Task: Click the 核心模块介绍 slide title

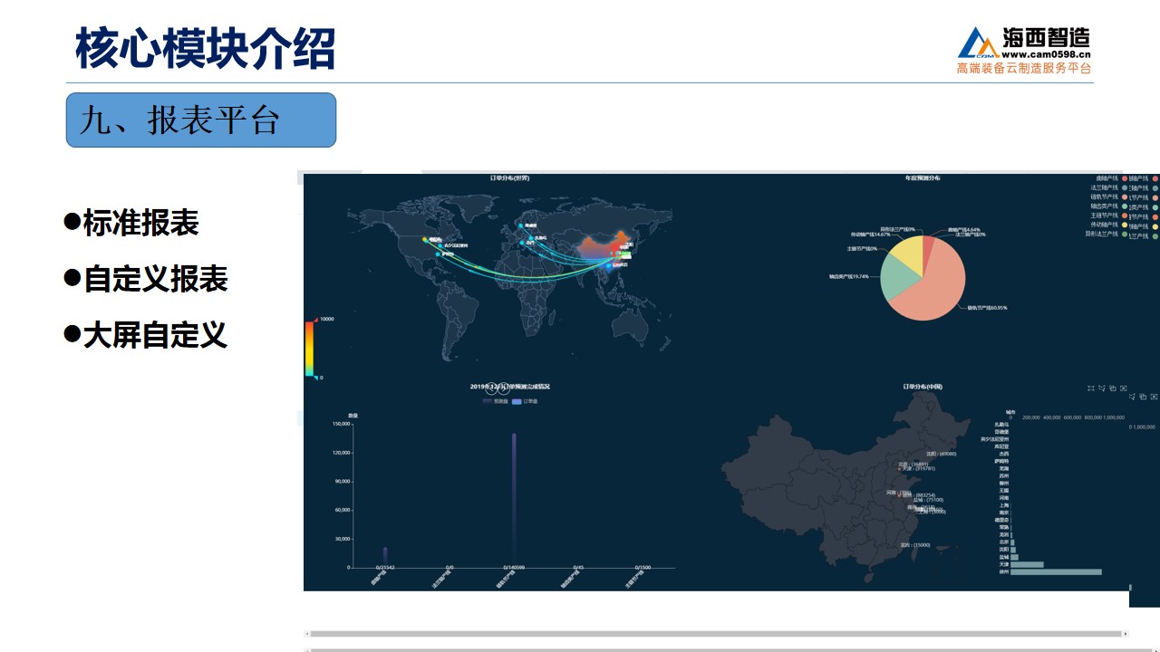Action: 206,49
